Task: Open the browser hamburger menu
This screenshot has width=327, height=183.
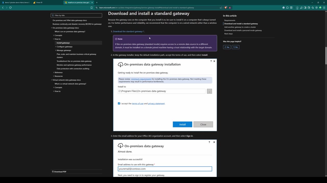Action: (324, 8)
